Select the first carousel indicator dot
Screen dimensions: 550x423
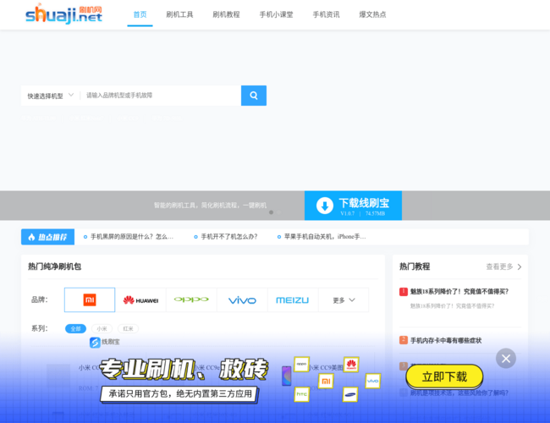click(271, 212)
